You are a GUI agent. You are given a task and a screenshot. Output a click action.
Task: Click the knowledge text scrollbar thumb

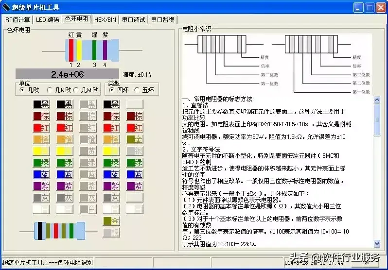pyautogui.click(x=377, y=120)
